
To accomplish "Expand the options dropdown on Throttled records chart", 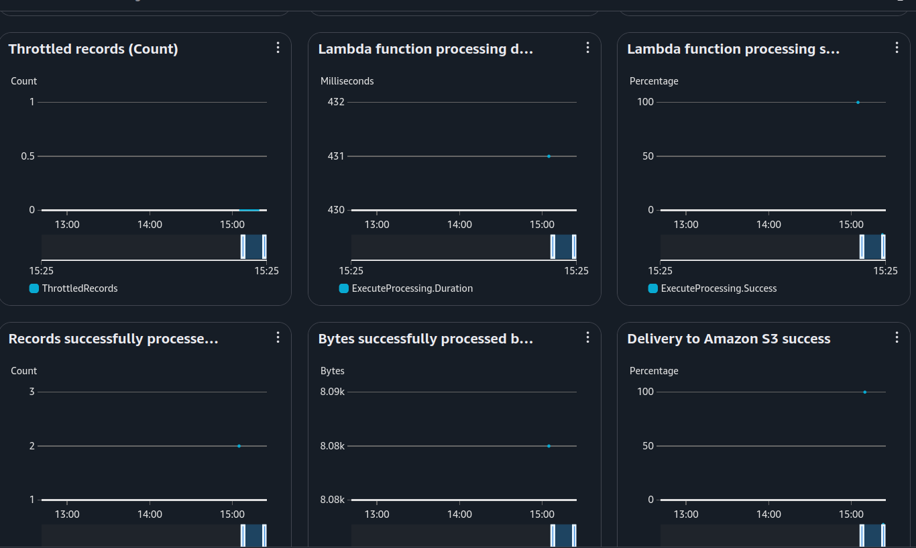I will (278, 48).
